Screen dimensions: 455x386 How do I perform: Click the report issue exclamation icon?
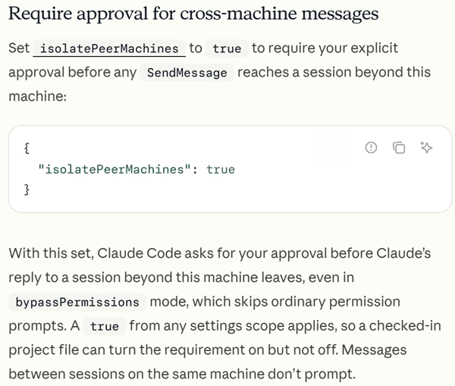tap(371, 147)
